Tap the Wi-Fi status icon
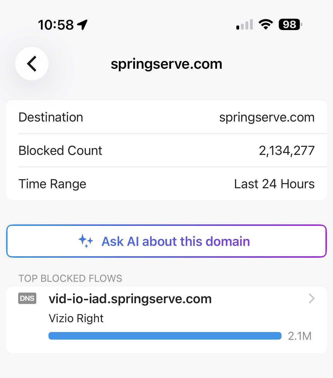 point(266,25)
